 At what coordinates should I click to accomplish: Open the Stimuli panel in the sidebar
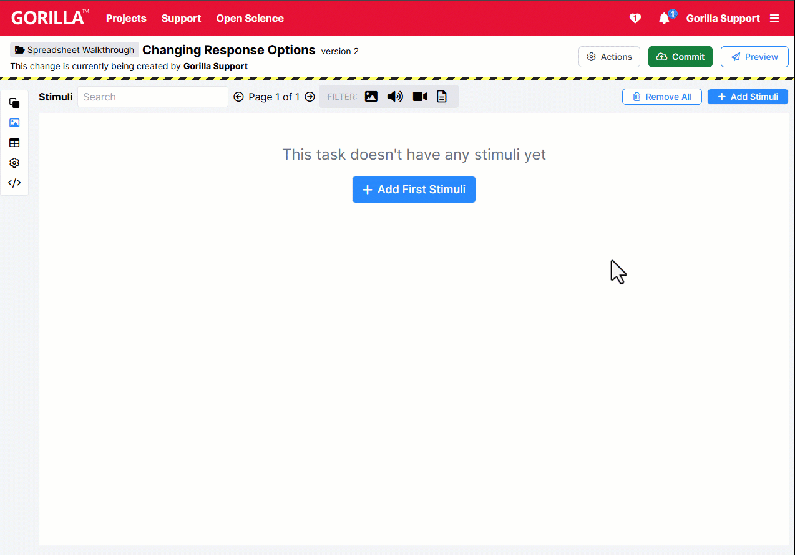click(14, 123)
